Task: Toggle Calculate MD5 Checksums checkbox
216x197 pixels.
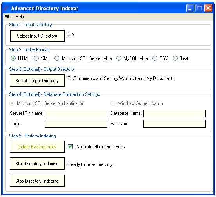Action: (x=70, y=147)
